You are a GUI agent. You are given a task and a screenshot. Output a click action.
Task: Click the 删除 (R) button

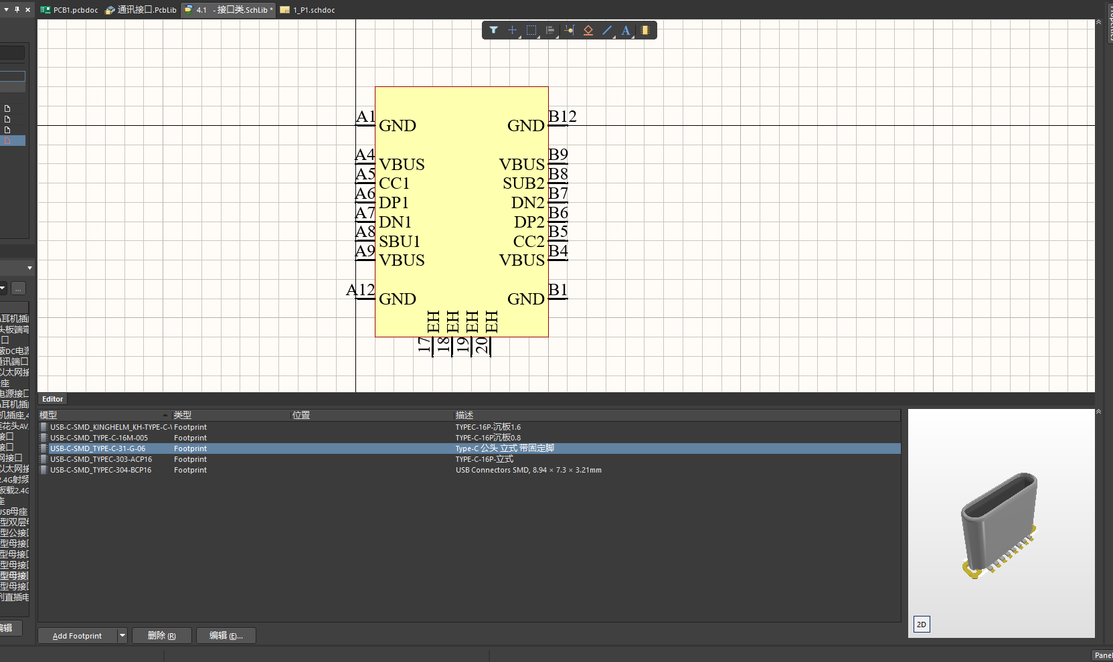click(161, 636)
